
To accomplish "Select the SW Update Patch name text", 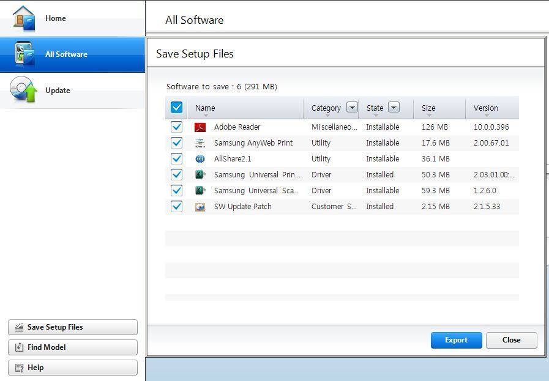I will point(242,207).
